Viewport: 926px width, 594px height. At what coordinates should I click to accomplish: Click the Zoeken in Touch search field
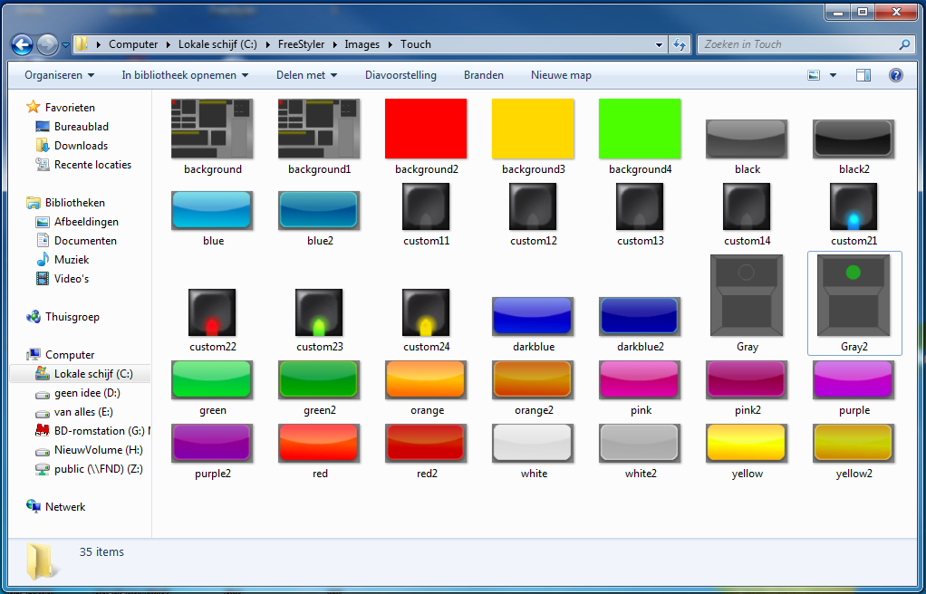799,44
